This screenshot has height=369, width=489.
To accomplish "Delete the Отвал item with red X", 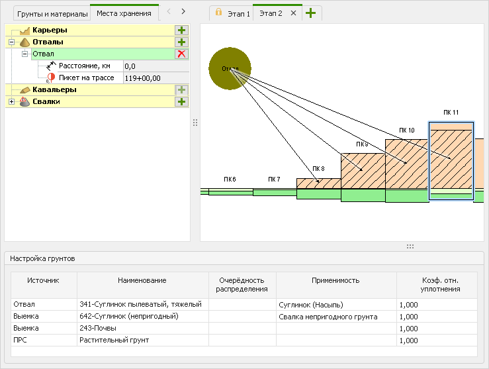I will 181,54.
